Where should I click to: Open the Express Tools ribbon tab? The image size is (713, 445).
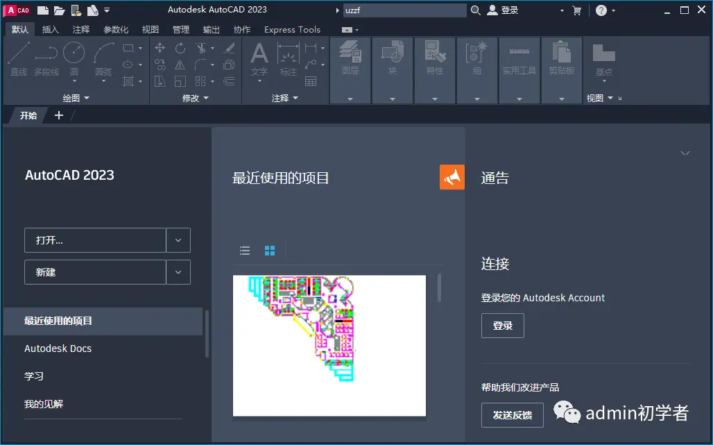(293, 30)
